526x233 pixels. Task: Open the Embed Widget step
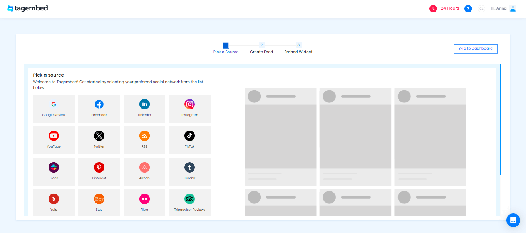(298, 48)
